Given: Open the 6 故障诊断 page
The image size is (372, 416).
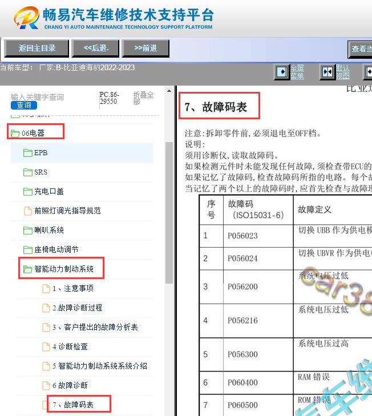Looking at the screenshot, I should [70, 385].
